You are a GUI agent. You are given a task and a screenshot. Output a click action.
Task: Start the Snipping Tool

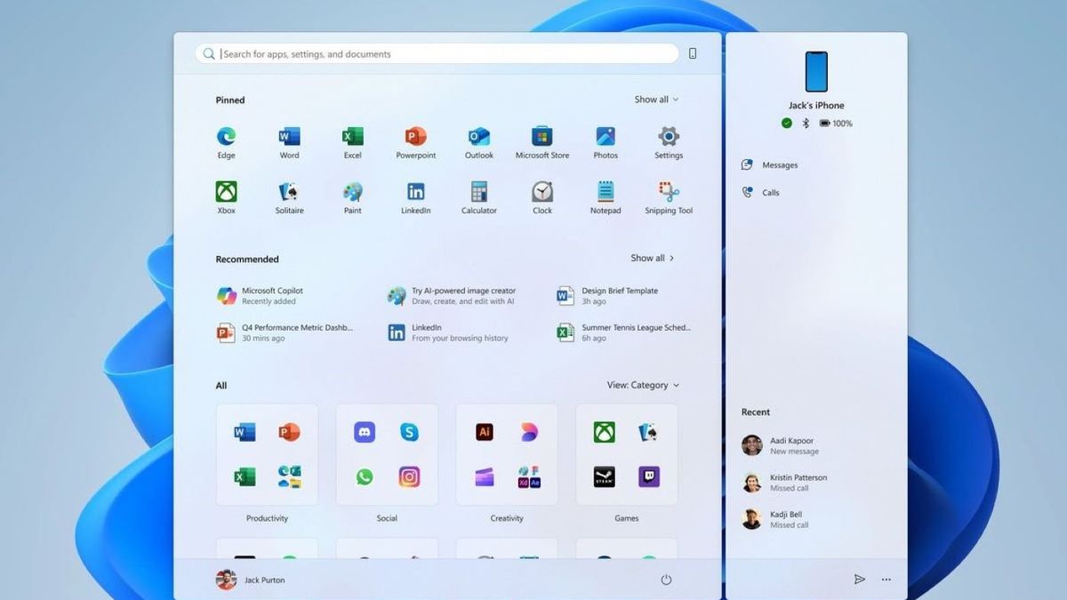(x=668, y=193)
